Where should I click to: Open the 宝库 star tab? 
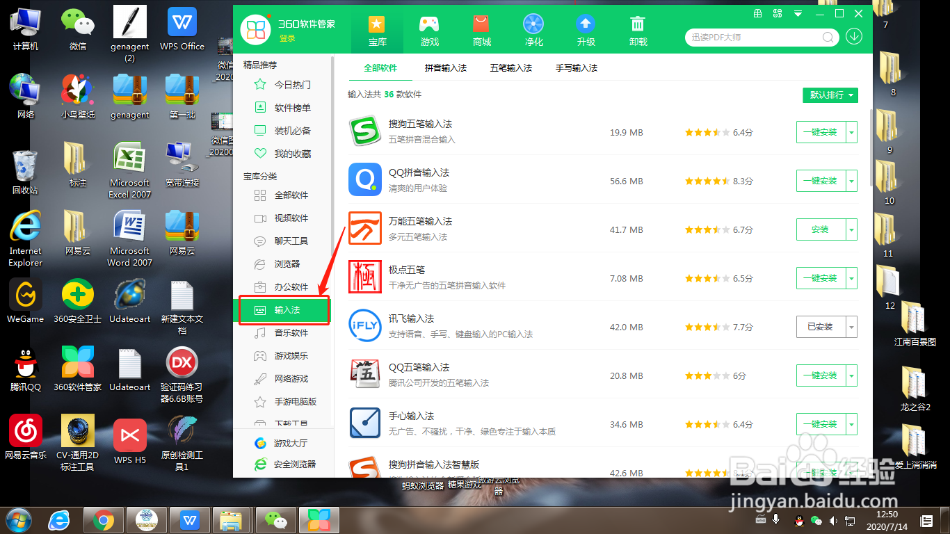click(x=378, y=31)
